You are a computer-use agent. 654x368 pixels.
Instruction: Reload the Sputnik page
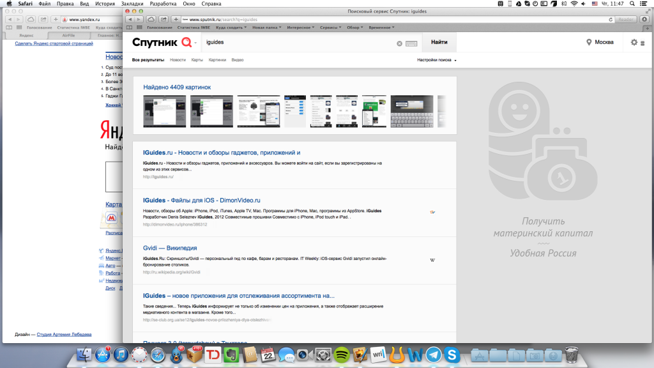[611, 20]
